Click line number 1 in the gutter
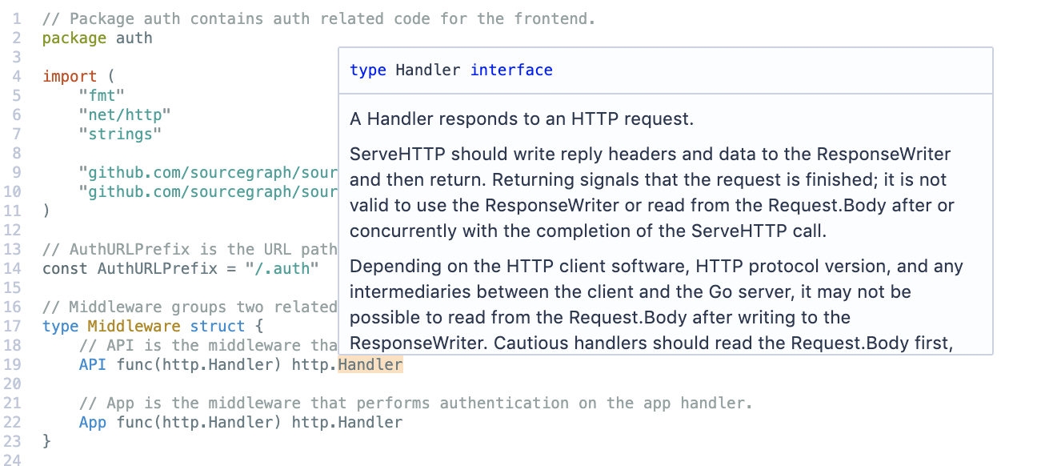Screen dimensions: 1037x466 [x=16, y=19]
